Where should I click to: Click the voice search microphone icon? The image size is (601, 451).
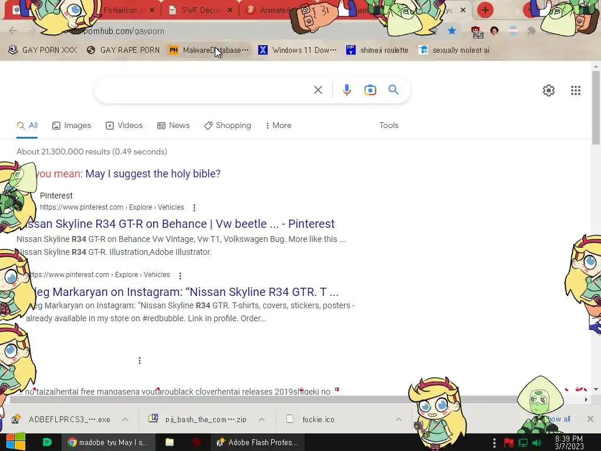pyautogui.click(x=346, y=90)
